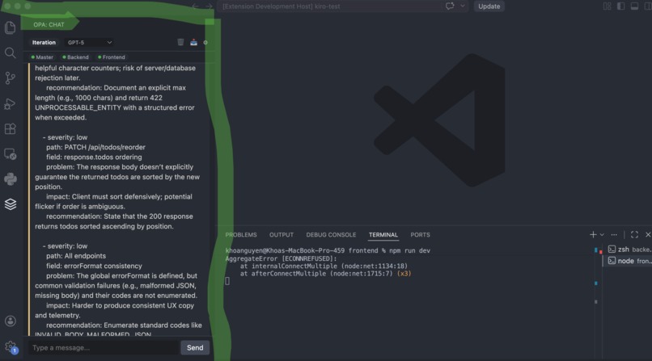This screenshot has height=361, width=652.
Task: Select the Master agent status chip
Action: [x=42, y=57]
